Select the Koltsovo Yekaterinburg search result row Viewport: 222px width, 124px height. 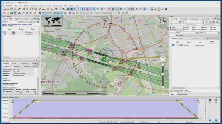click(x=195, y=45)
